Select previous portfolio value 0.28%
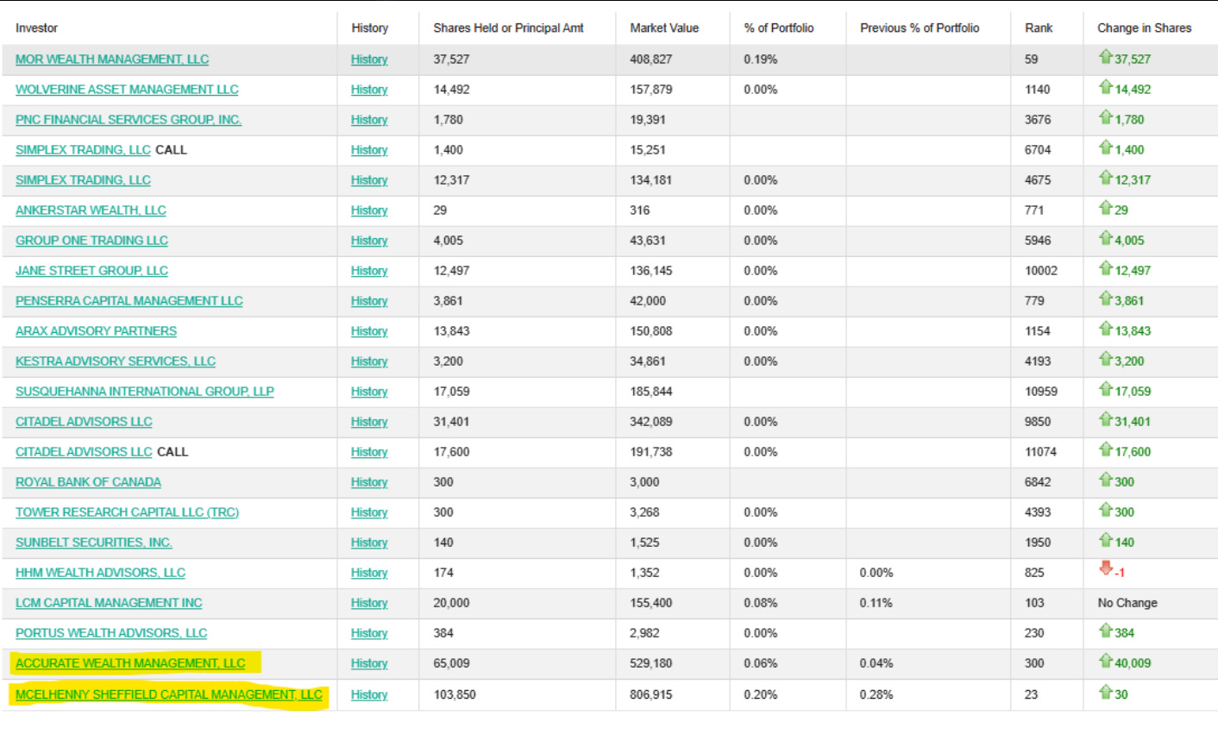Viewport: 1218px width, 747px height. 876,694
